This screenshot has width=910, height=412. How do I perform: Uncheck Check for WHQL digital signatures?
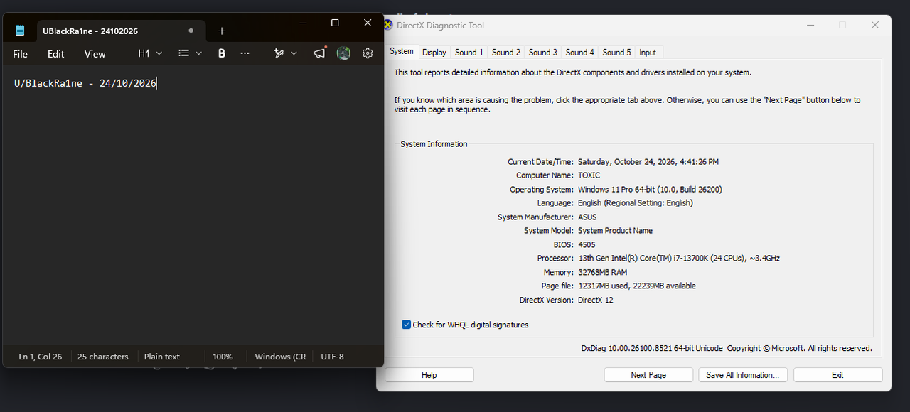pos(407,325)
